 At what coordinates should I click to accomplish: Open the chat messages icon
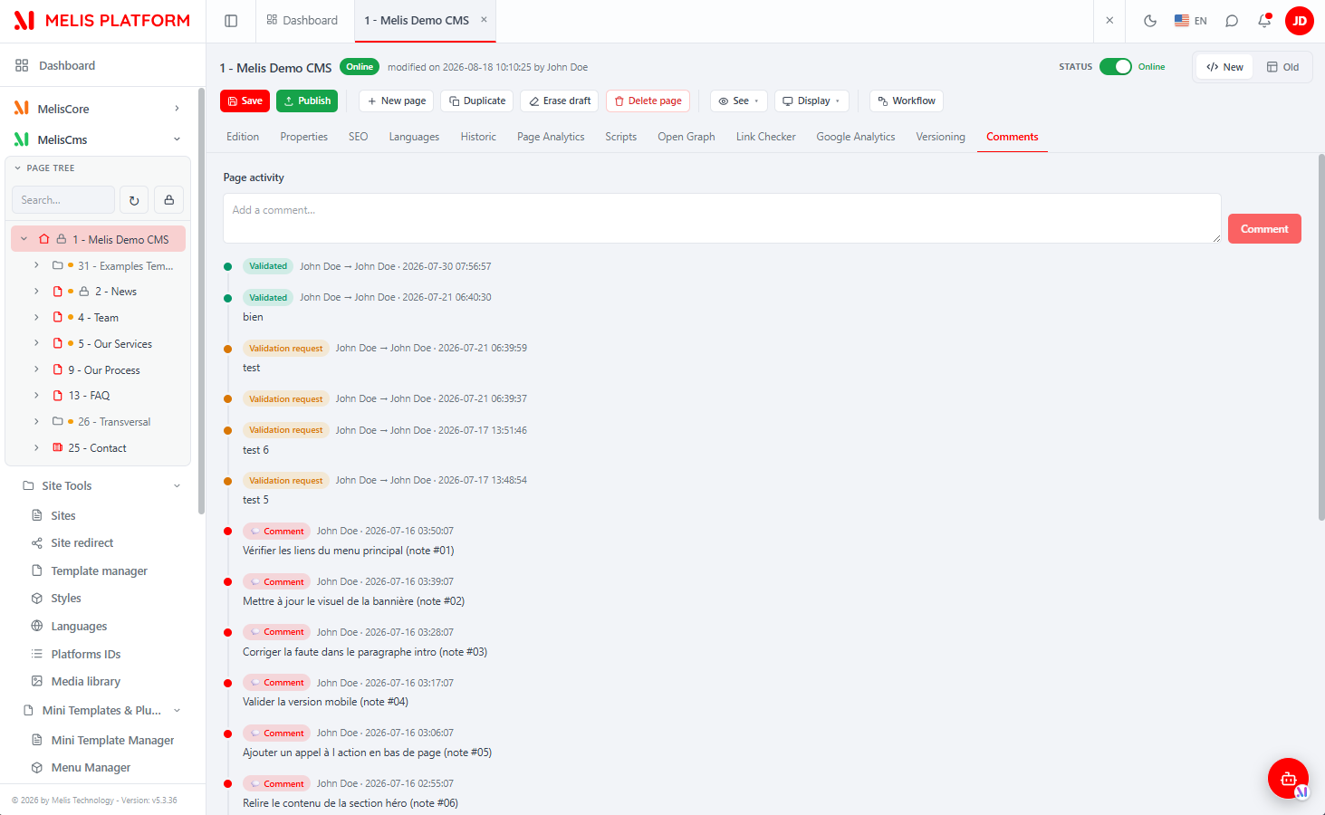pos(1232,21)
